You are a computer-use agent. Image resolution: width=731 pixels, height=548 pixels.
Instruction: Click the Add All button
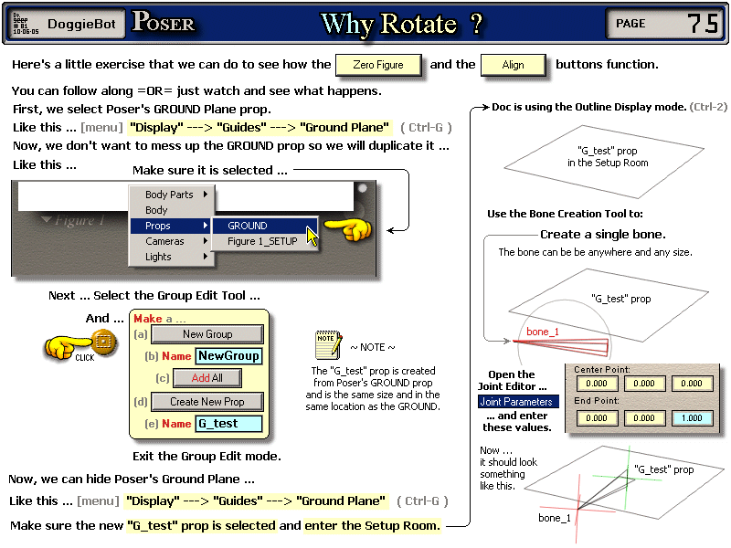pos(207,378)
